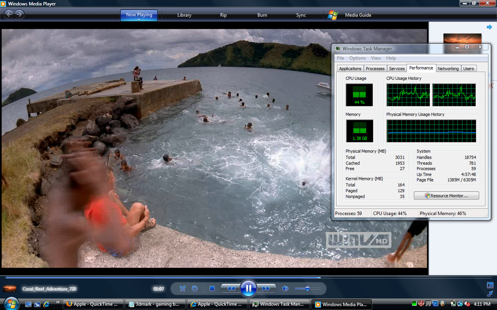The height and width of the screenshot is (310, 497).
Task: Open the Windows Start menu
Action: pos(11,304)
